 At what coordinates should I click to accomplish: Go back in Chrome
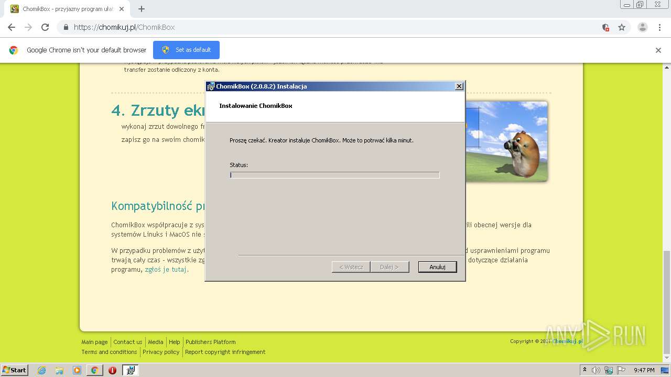click(12, 27)
